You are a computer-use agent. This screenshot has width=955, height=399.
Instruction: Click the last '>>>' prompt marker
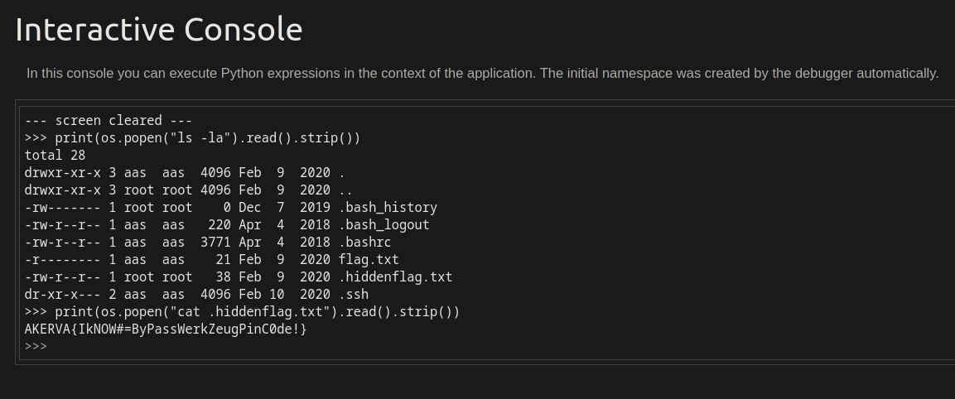point(36,347)
